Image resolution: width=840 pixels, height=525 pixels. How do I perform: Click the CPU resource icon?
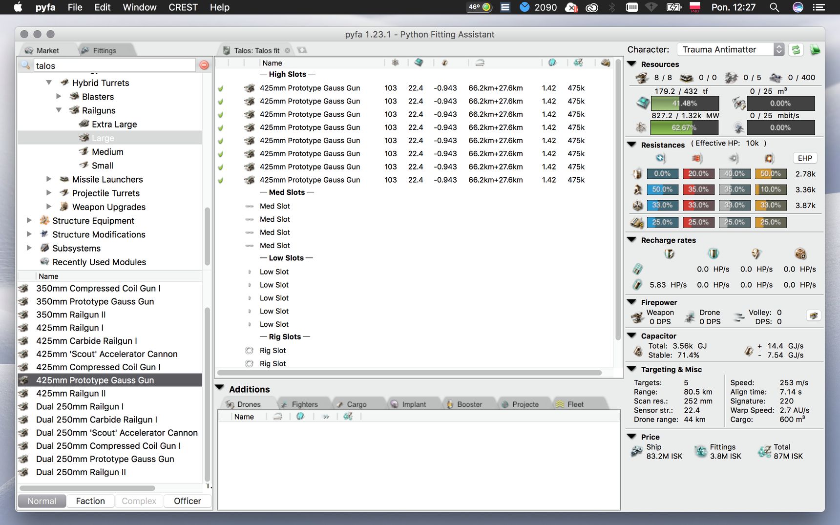[x=642, y=103]
